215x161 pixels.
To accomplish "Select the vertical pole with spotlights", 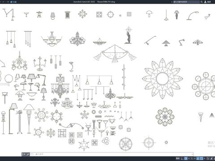I will (124, 77).
